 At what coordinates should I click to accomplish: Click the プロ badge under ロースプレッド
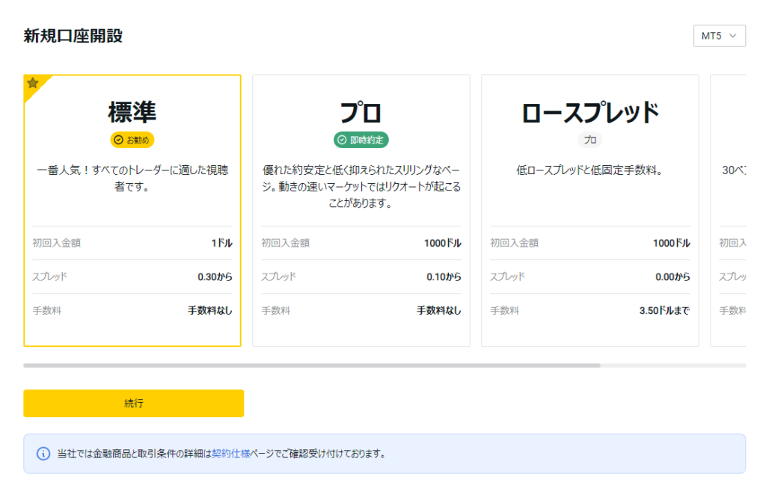pyautogui.click(x=590, y=140)
